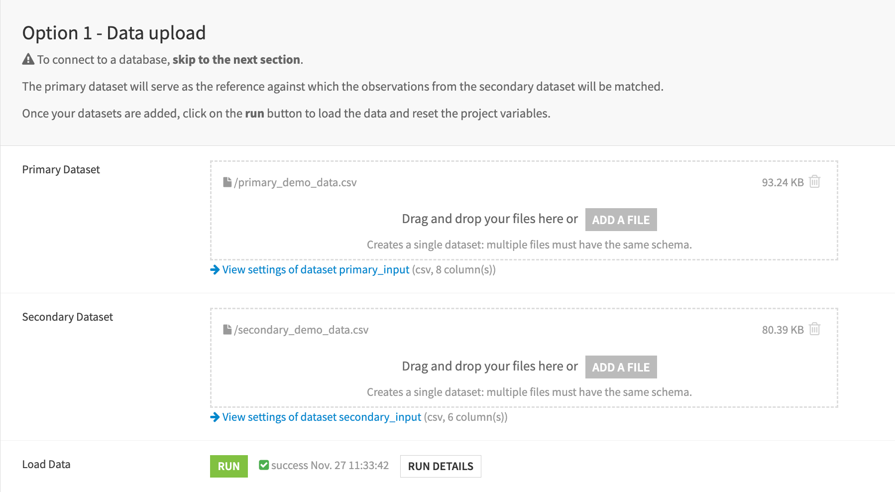Click the bold skip to the next section text

coord(236,59)
